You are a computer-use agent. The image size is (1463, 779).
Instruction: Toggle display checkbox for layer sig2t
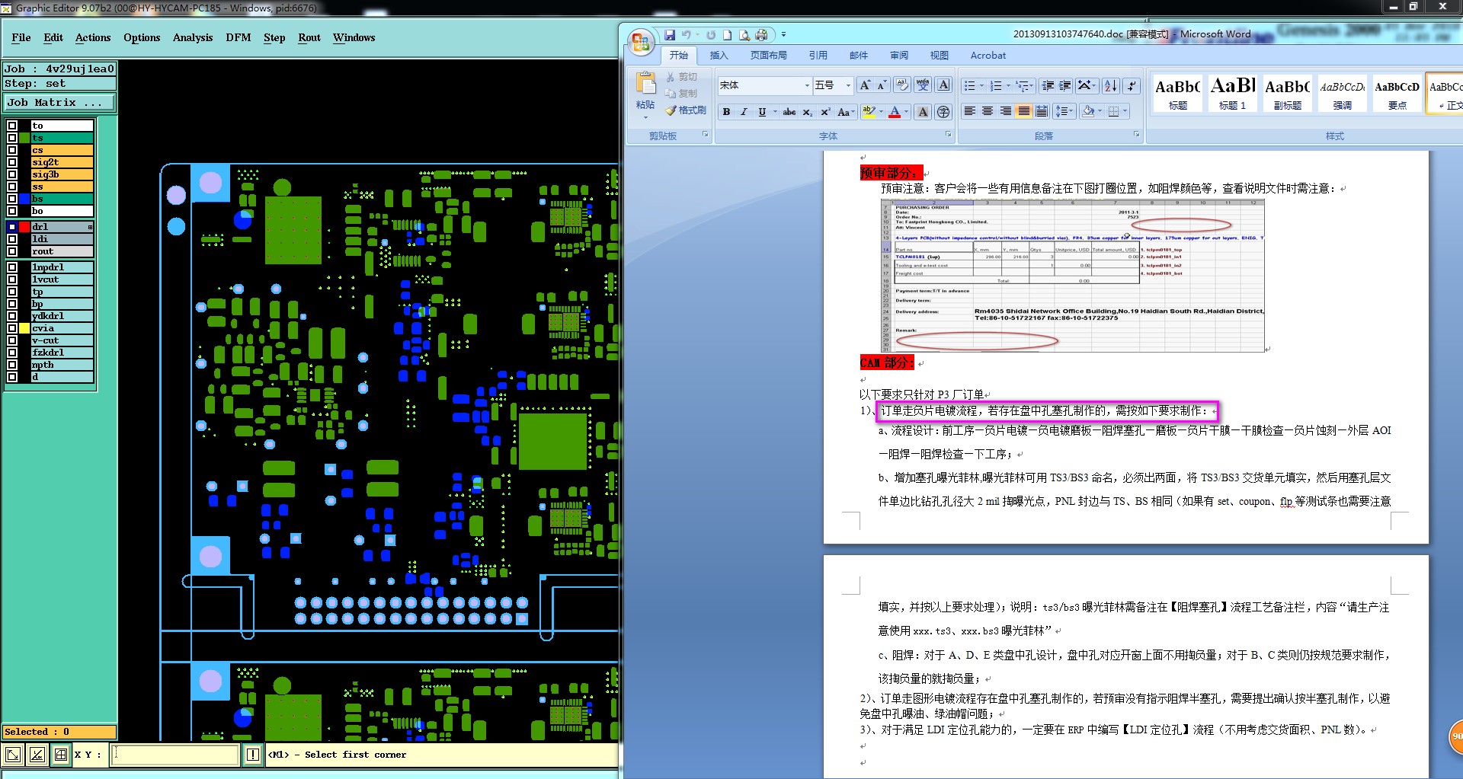12,162
